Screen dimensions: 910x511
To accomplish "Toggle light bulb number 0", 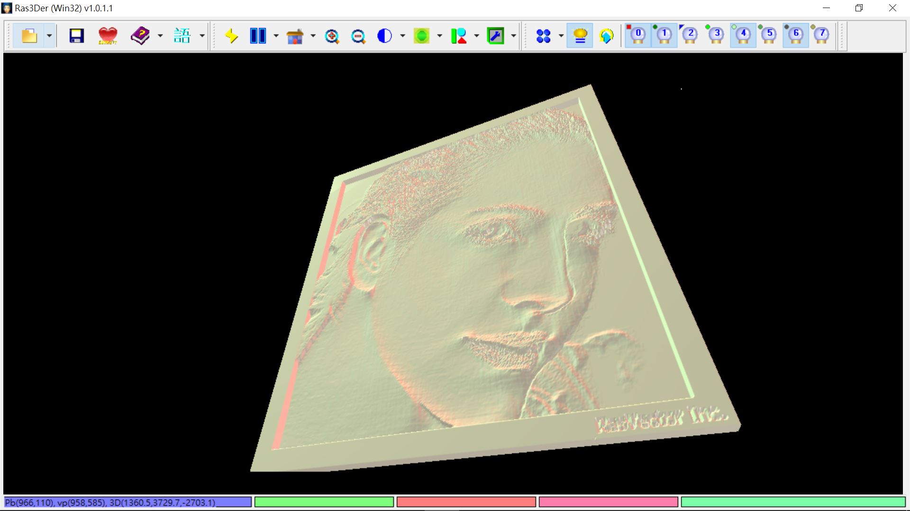I will coord(637,35).
